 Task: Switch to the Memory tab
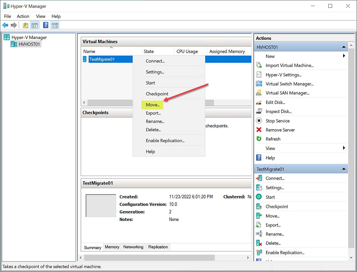[x=112, y=247]
